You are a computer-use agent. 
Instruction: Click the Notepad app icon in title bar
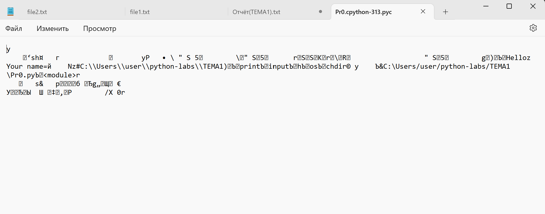pos(10,11)
